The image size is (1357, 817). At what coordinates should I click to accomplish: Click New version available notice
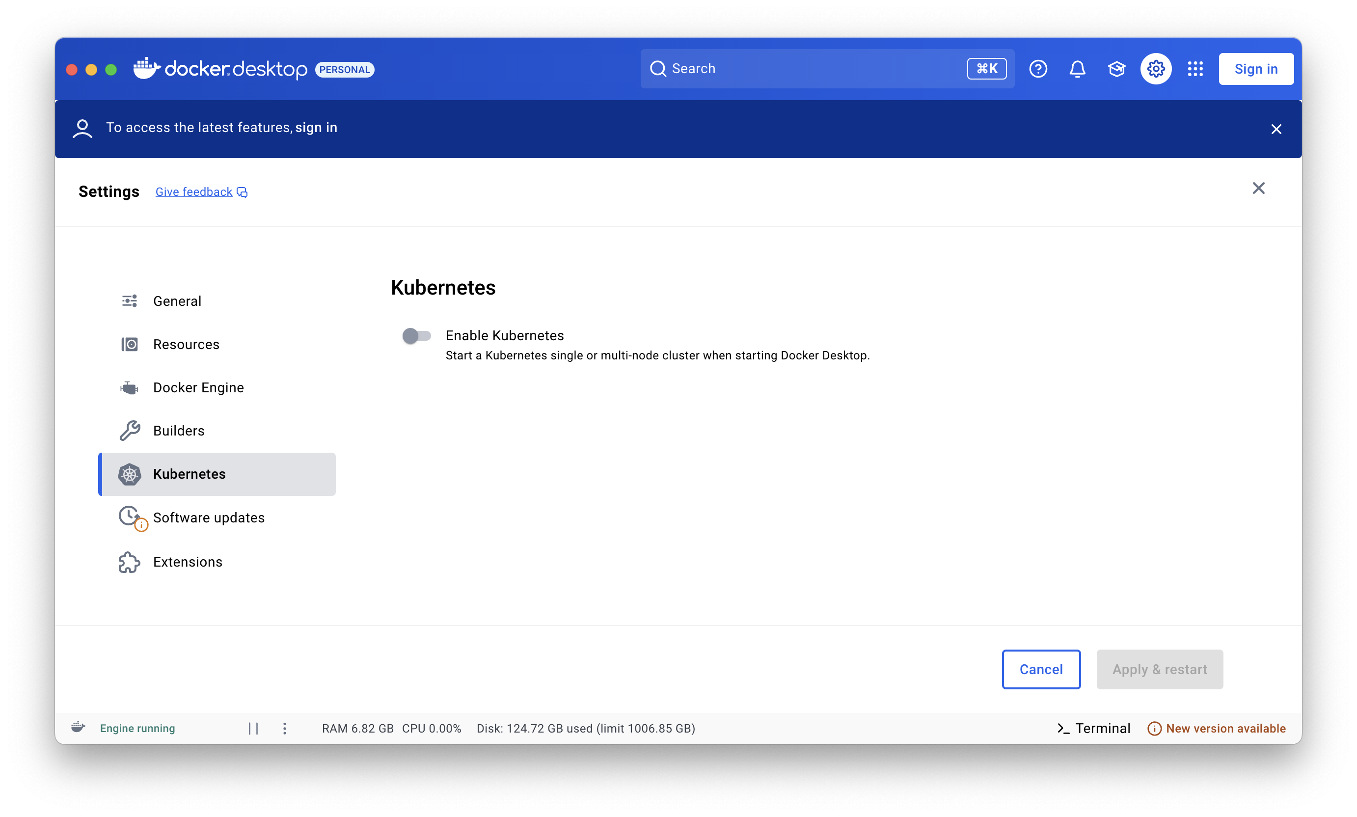tap(1225, 728)
